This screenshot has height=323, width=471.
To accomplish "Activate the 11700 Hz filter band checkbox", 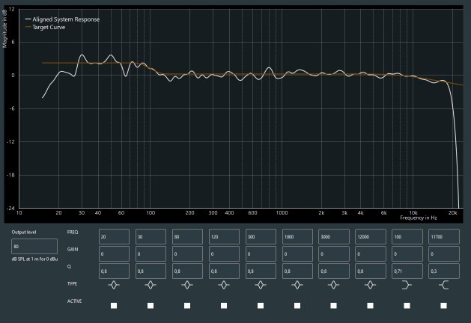I will [443, 305].
